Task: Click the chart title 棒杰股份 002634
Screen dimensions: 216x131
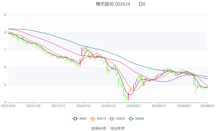Action: click(x=113, y=4)
